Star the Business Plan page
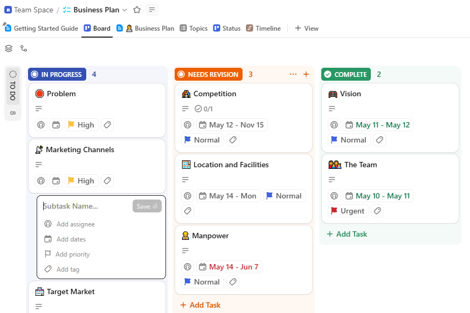 [137, 10]
